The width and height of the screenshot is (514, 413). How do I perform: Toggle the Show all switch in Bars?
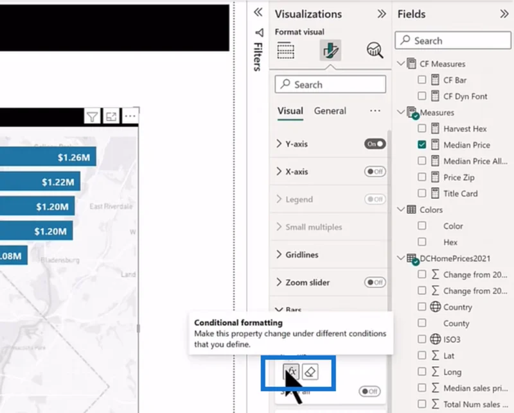coord(369,391)
